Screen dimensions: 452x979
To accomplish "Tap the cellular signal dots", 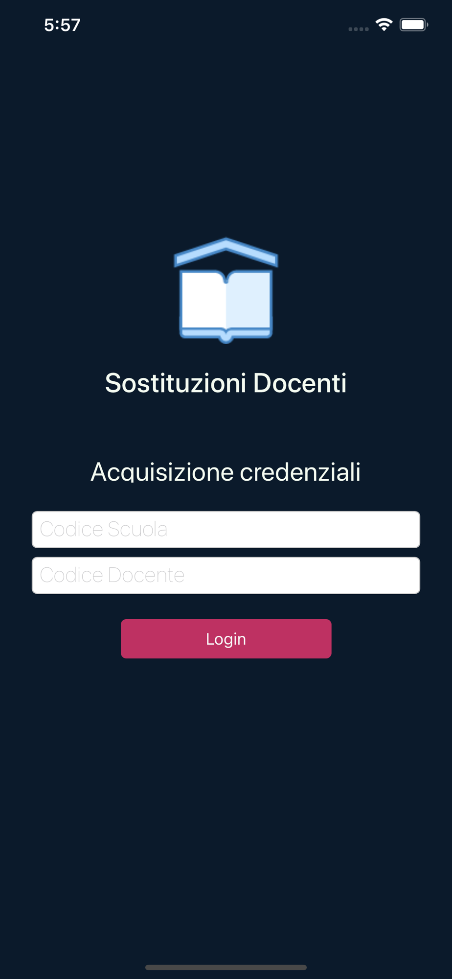I will point(359,29).
